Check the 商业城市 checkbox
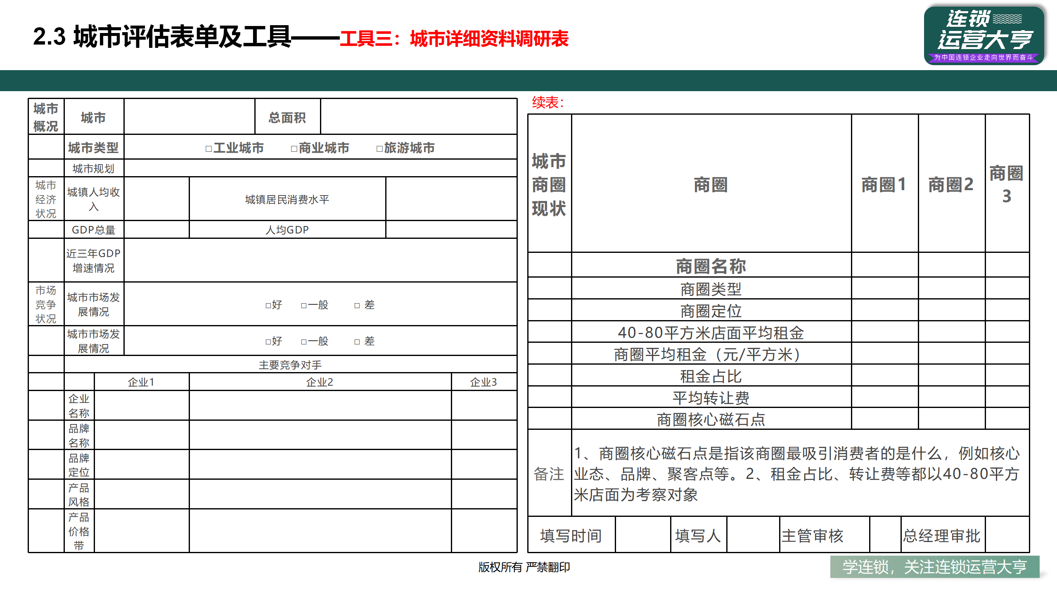1057x594 pixels. click(294, 148)
